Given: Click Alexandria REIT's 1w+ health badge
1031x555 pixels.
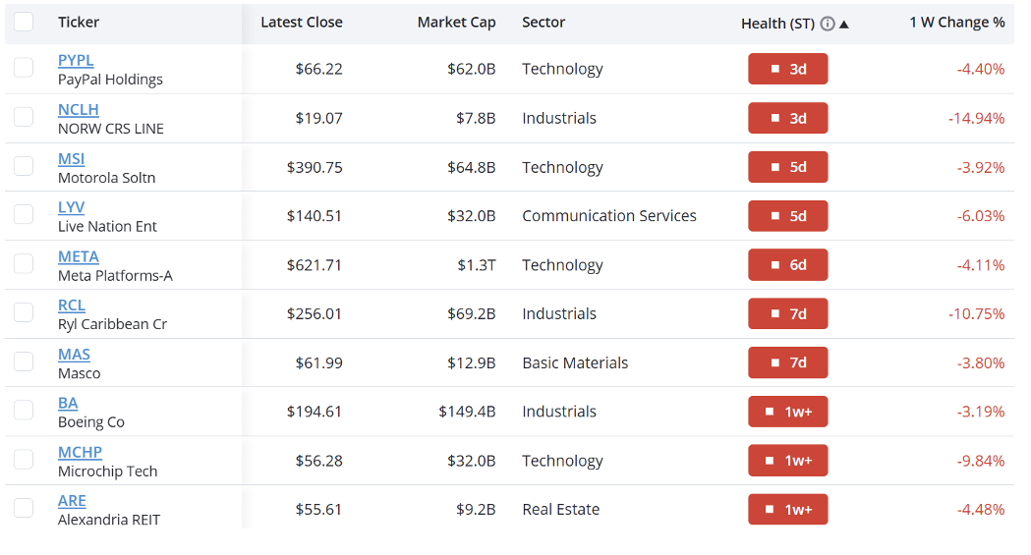Looking at the screenshot, I should [787, 509].
